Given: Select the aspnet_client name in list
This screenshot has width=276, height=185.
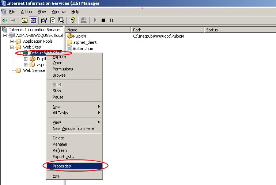Looking at the screenshot, I should point(85,42).
